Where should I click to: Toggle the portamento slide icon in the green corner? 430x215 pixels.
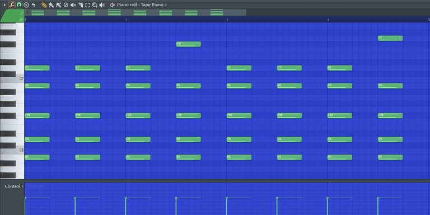pyautogui.click(x=21, y=13)
